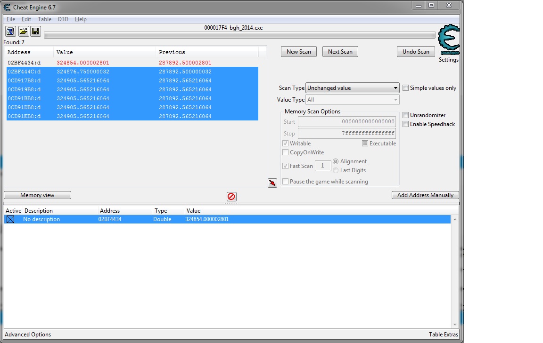Click the save table floppy icon
The height and width of the screenshot is (343, 543).
(35, 32)
